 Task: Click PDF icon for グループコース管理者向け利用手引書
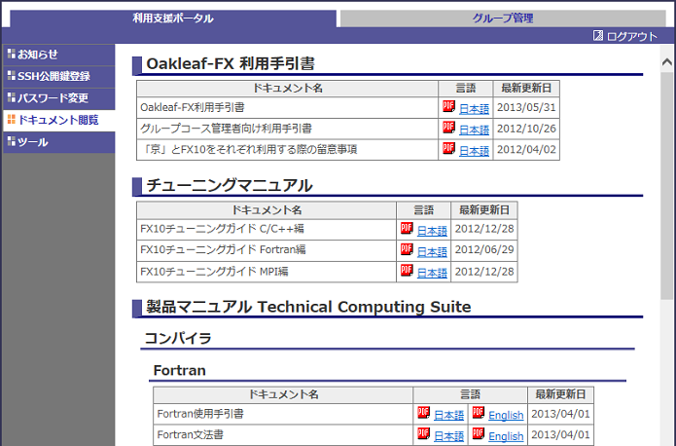click(448, 127)
